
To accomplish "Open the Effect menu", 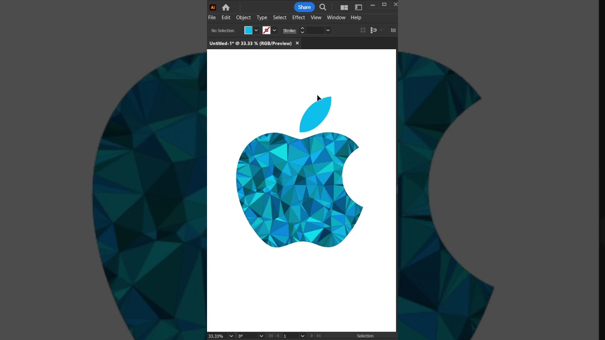I will [299, 17].
